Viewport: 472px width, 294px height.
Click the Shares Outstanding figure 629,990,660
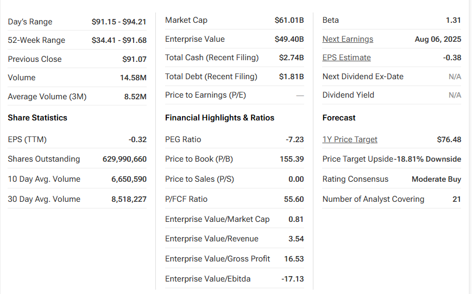(x=124, y=159)
